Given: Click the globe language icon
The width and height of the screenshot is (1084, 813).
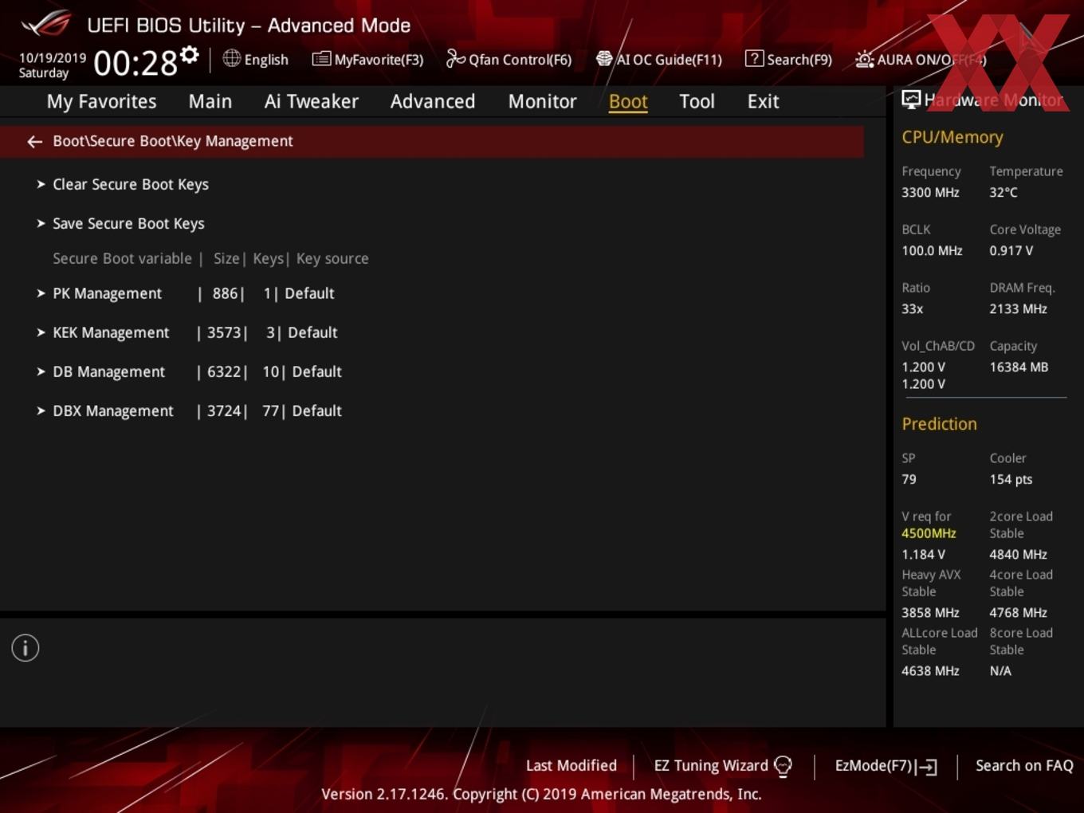Looking at the screenshot, I should [x=231, y=58].
